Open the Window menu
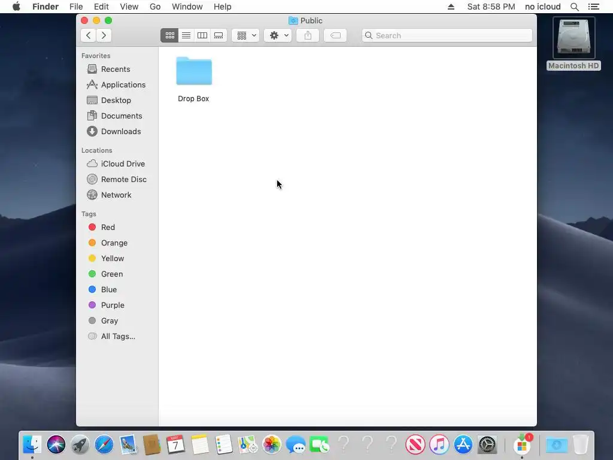The width and height of the screenshot is (613, 460). pos(187,7)
